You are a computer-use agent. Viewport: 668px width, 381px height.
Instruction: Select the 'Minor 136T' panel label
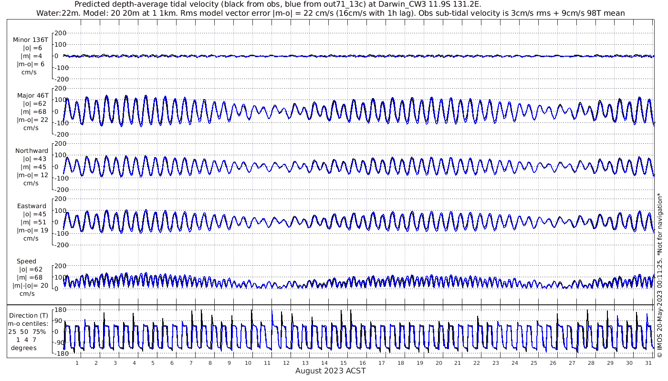point(31,40)
